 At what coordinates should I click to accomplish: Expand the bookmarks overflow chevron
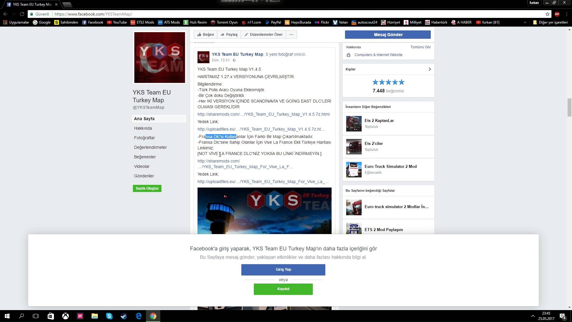coord(525,22)
